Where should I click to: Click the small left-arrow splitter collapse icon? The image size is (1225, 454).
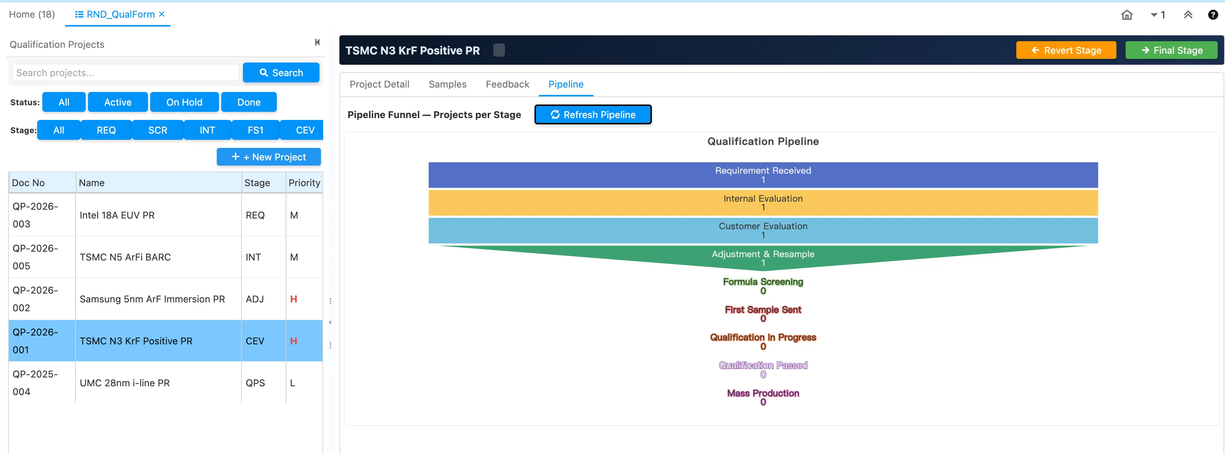(330, 323)
